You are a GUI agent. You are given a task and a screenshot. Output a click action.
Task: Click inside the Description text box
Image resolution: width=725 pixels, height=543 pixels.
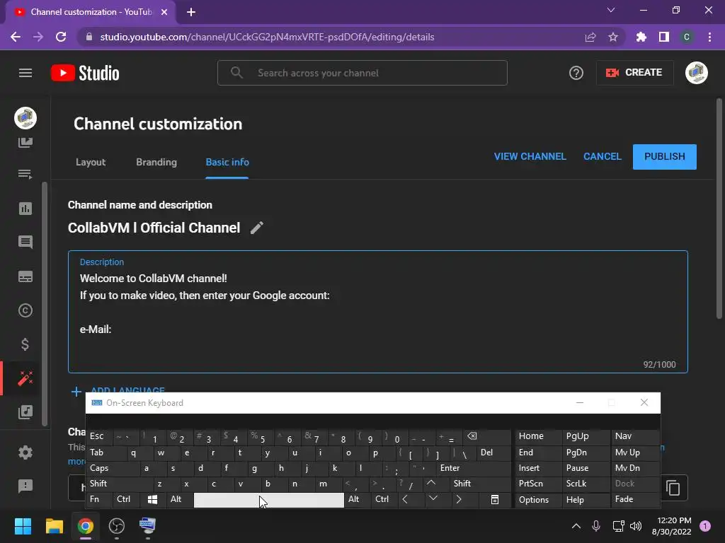[x=378, y=312]
